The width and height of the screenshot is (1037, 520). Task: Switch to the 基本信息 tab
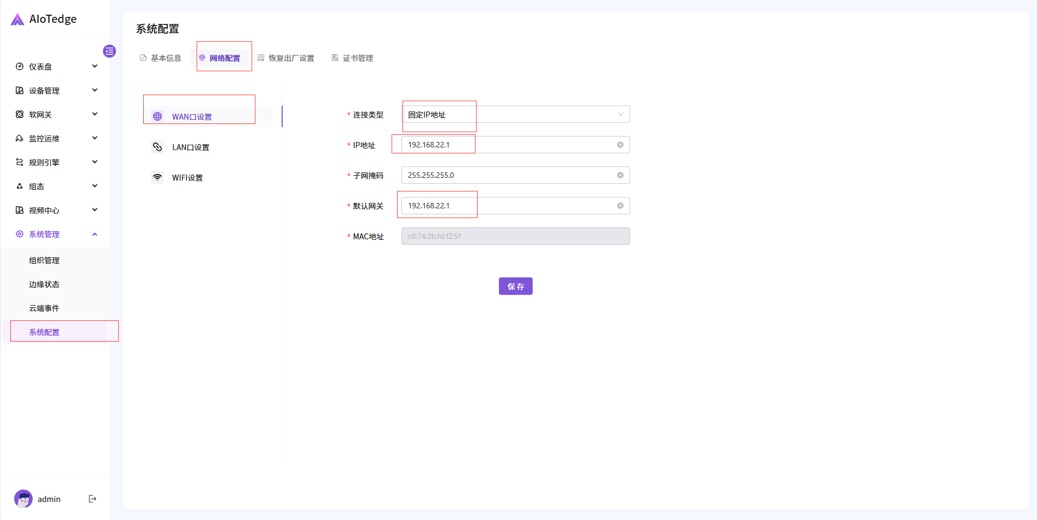[161, 58]
